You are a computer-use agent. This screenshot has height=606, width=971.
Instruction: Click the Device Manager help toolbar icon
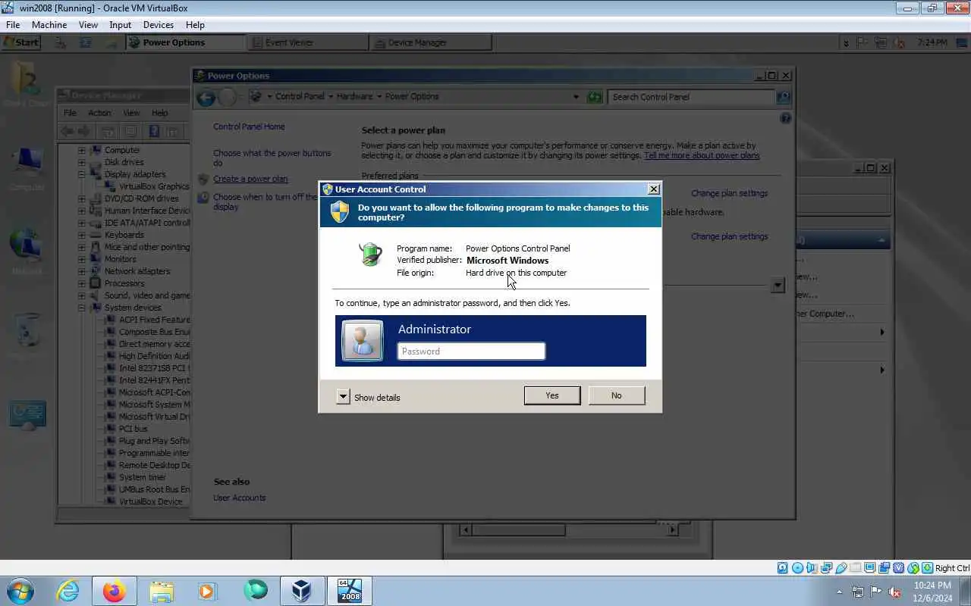pos(154,131)
